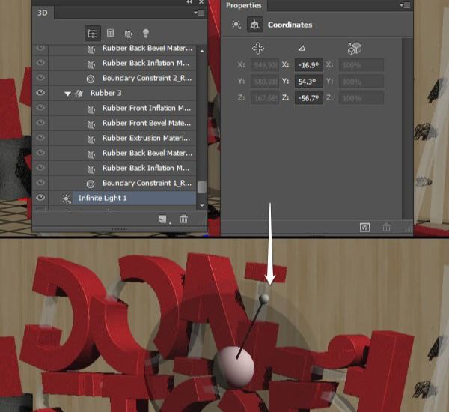Click the light direction handle ball on canvas
Image resolution: width=449 pixels, height=412 pixels.
pyautogui.click(x=263, y=299)
